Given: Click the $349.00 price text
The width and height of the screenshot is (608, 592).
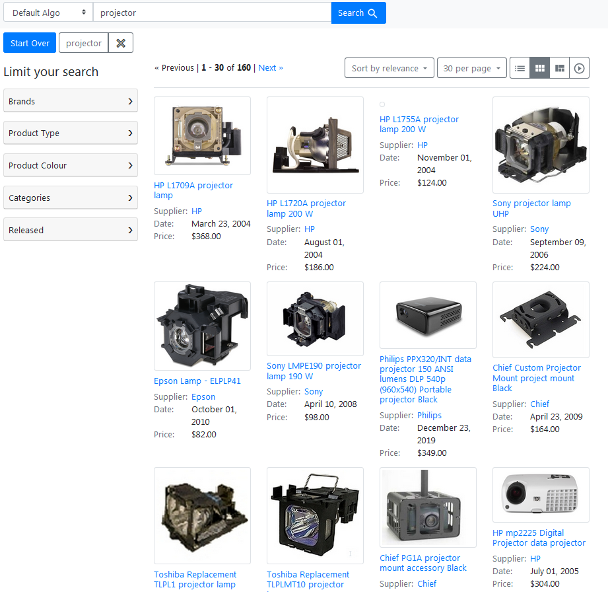Looking at the screenshot, I should (432, 453).
